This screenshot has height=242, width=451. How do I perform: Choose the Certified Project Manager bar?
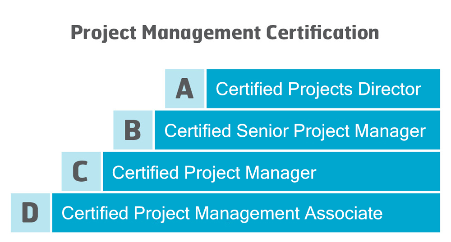click(x=272, y=171)
